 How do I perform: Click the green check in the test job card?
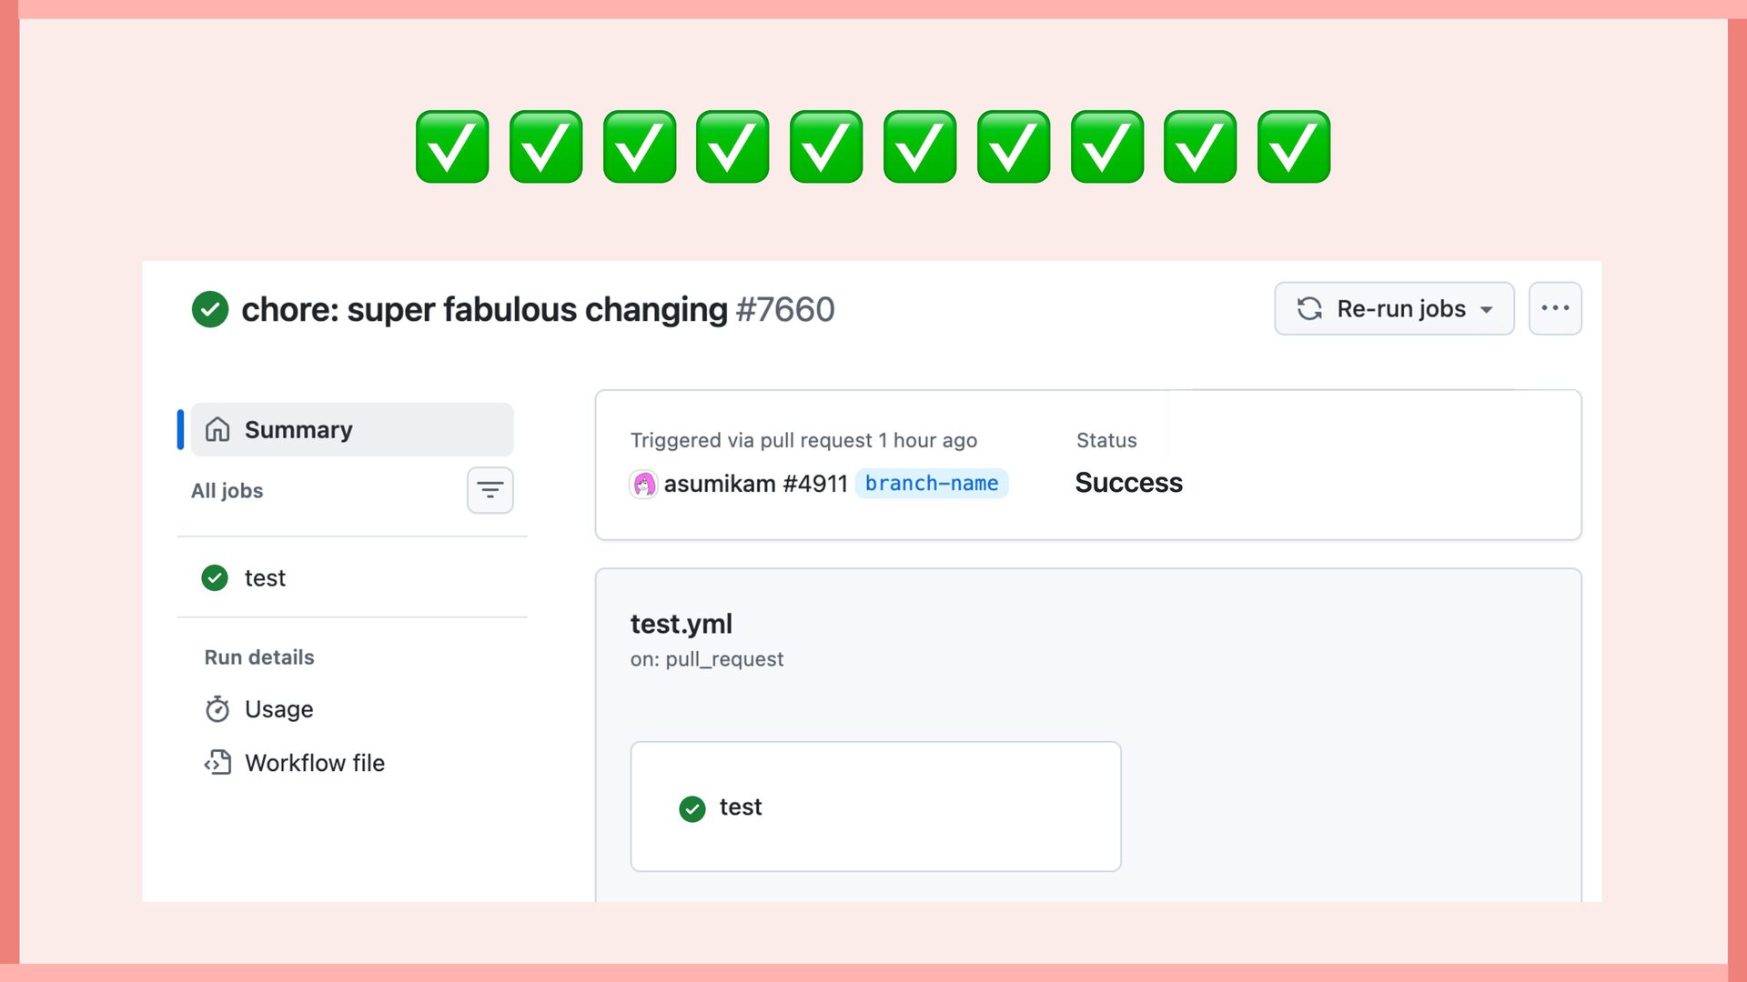click(692, 808)
